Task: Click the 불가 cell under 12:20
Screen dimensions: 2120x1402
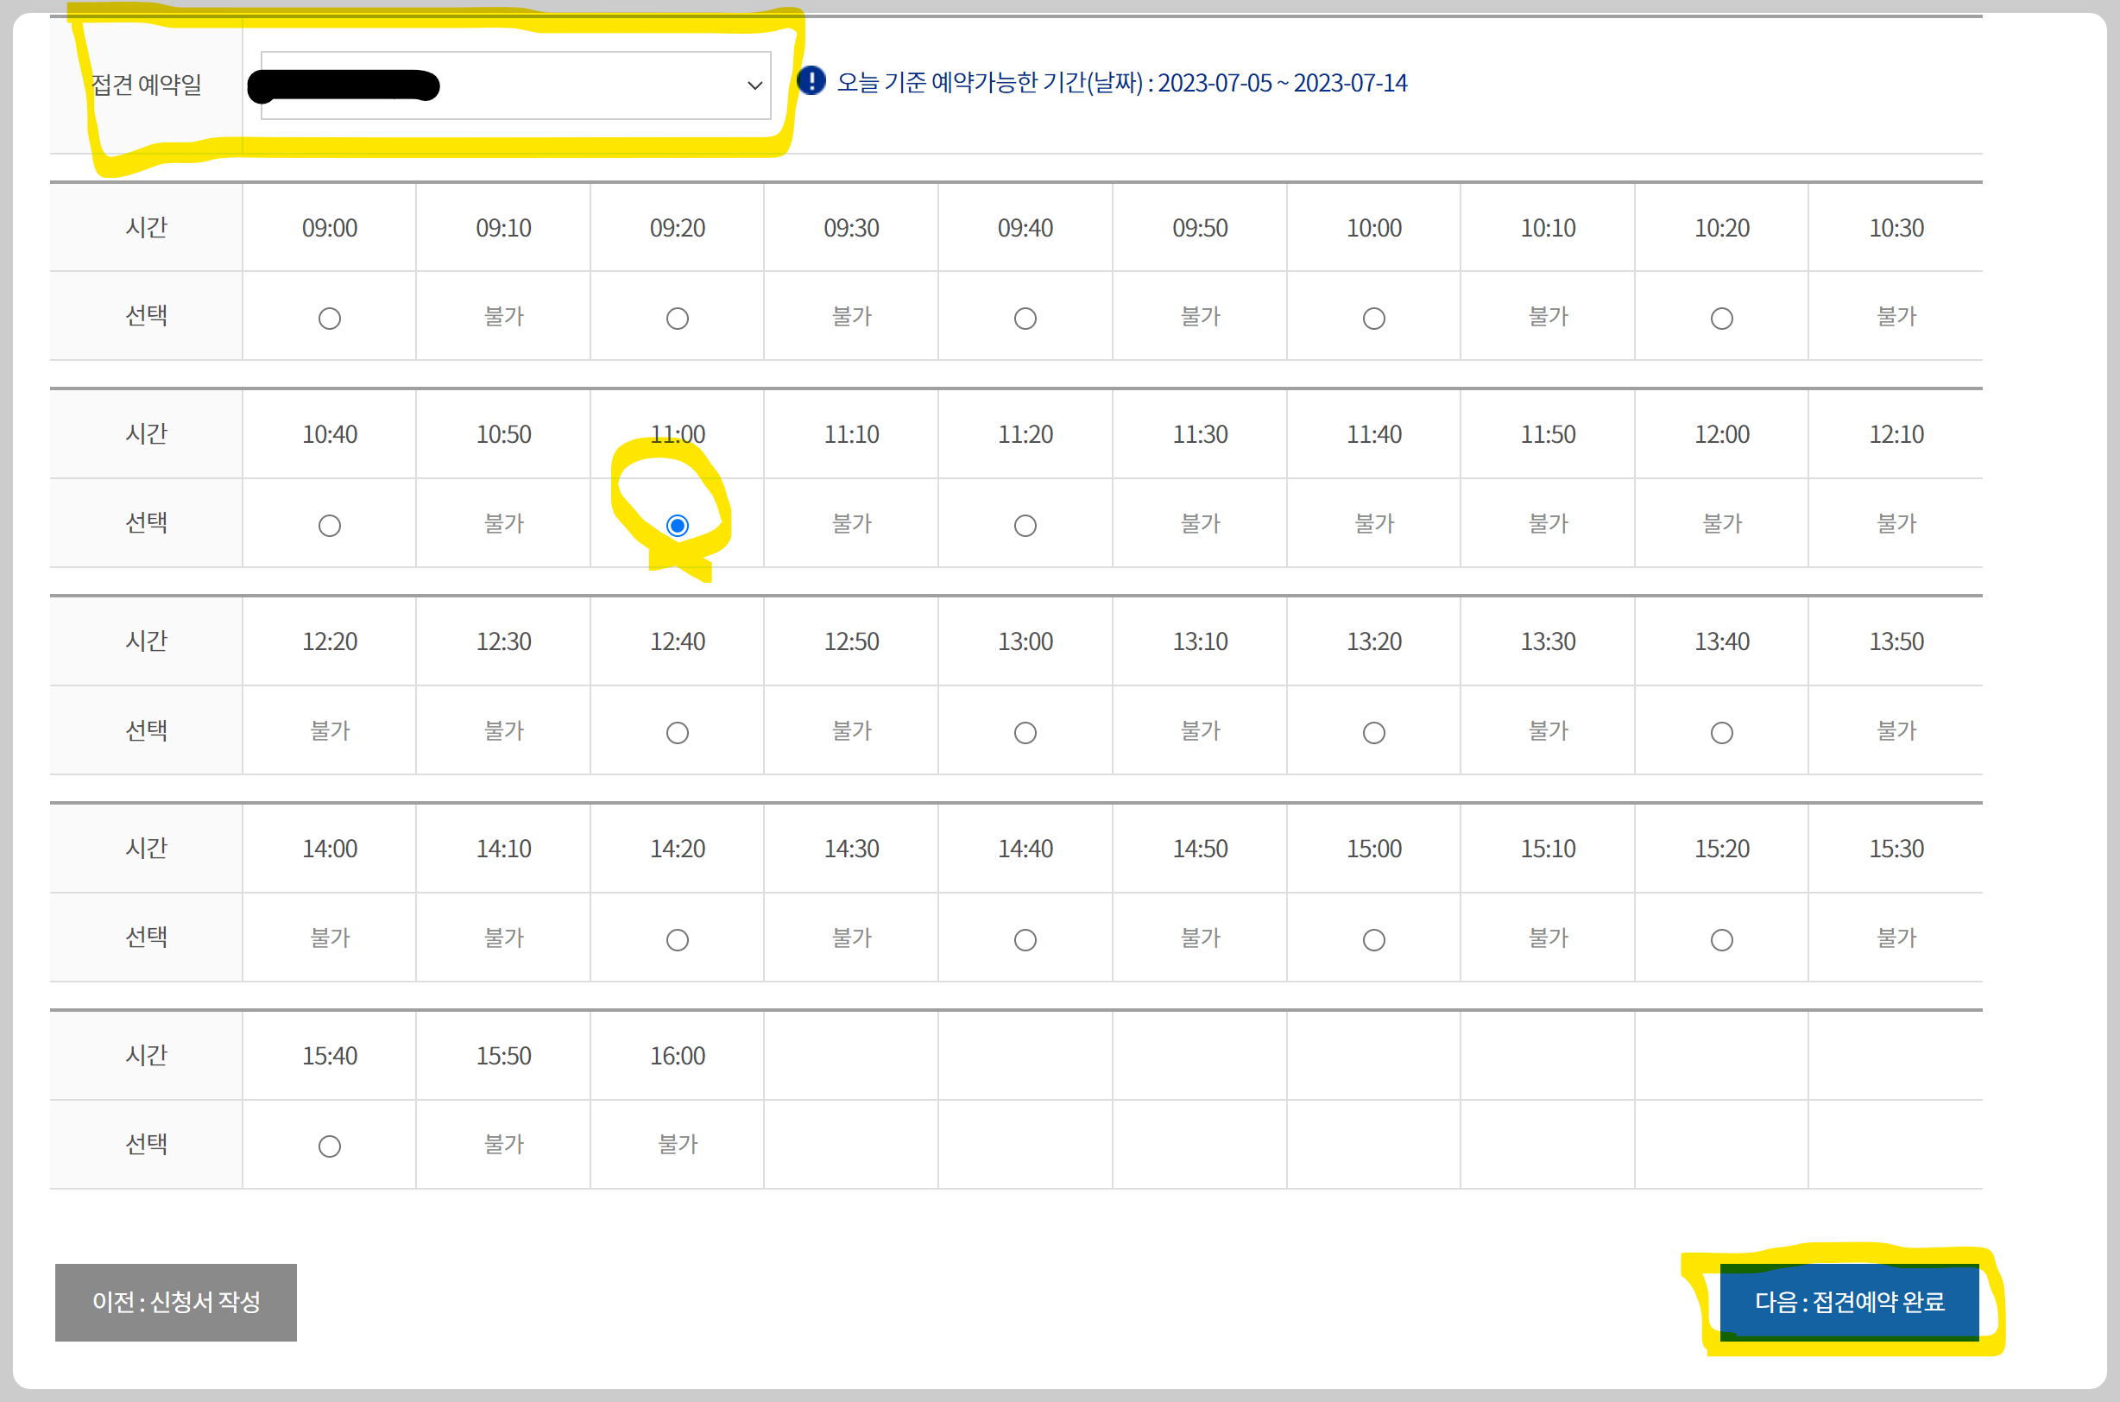Action: pyautogui.click(x=329, y=730)
